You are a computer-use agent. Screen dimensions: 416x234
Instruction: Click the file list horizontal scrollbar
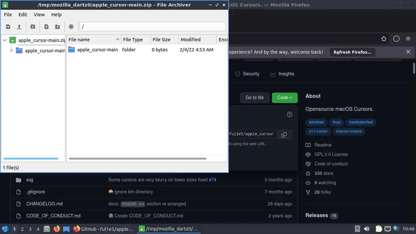pyautogui.click(x=137, y=159)
